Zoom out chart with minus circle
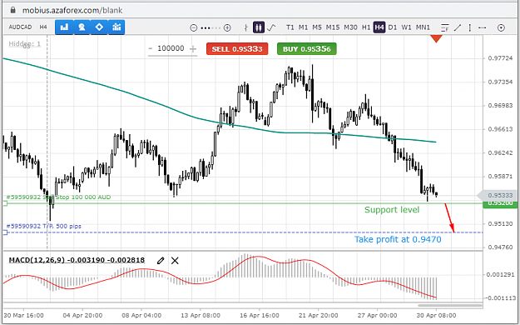 coord(194,27)
